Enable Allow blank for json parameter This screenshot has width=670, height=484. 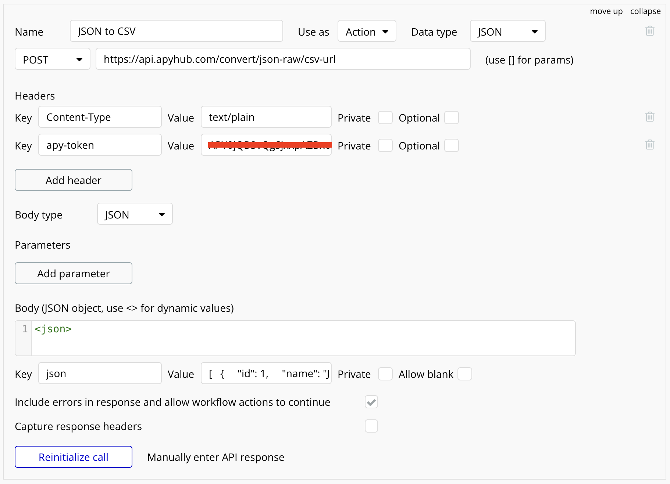(x=465, y=374)
